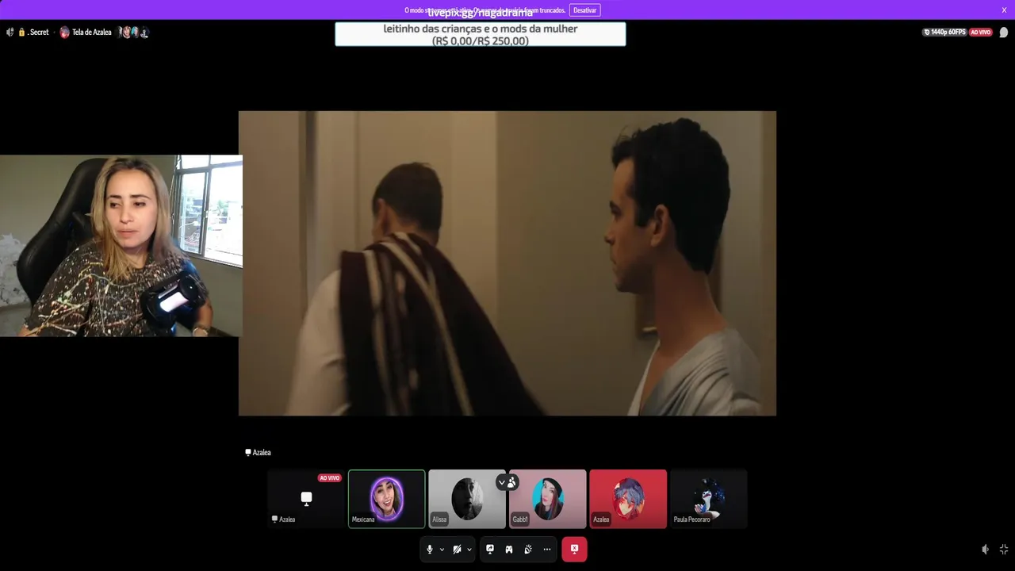Click the stream viewers avatars

coord(133,33)
